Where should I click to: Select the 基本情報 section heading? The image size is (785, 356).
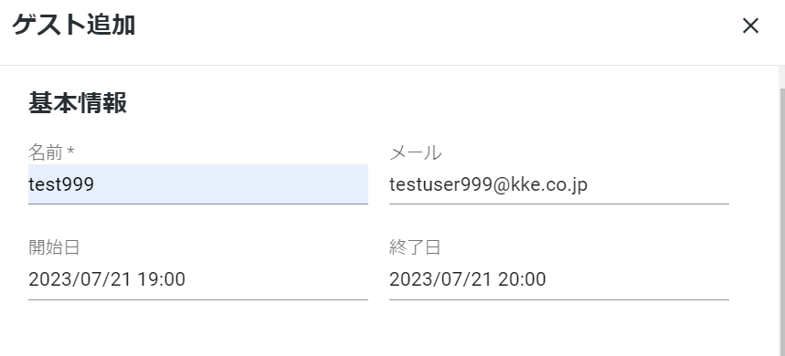[x=78, y=103]
